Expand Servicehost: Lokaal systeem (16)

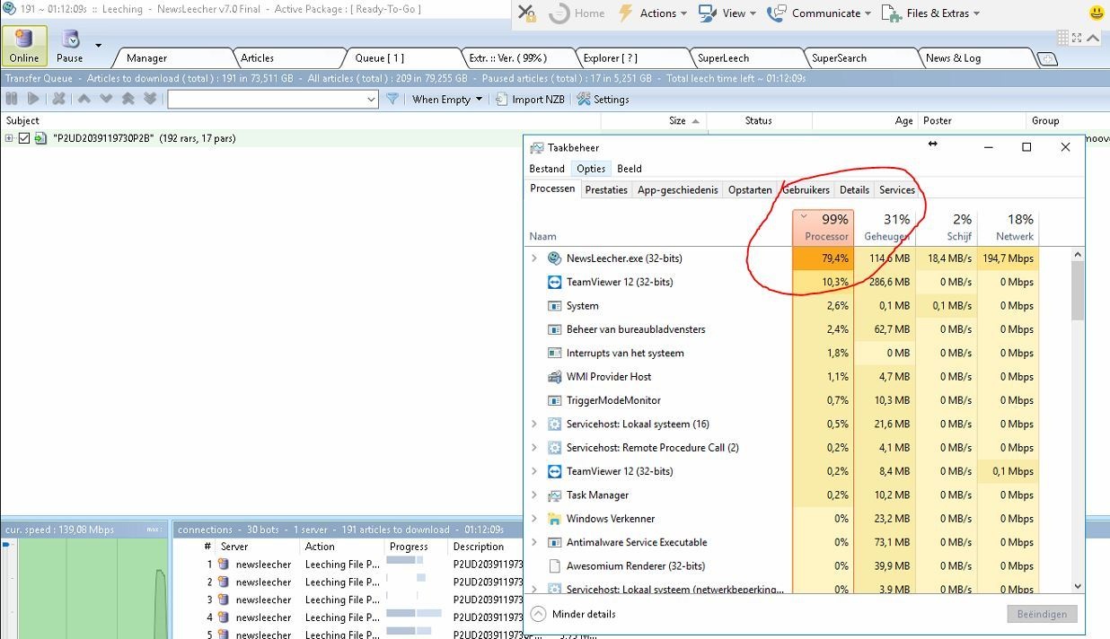(534, 425)
